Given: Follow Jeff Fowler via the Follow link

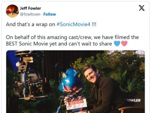Looking at the screenshot, I should [50, 14].
